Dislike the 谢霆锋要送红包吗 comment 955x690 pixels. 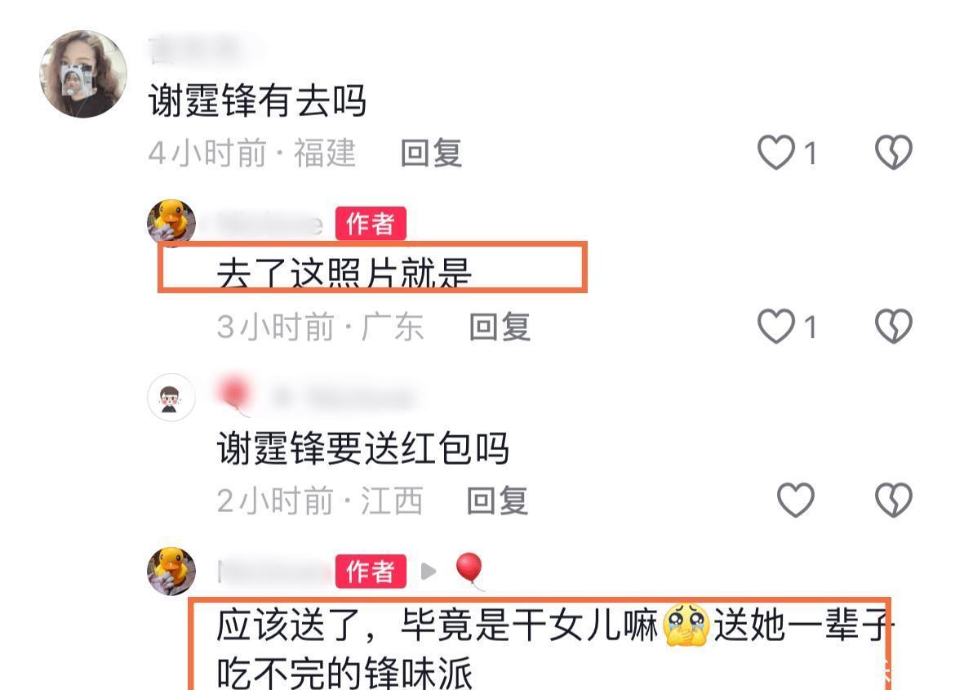pyautogui.click(x=894, y=500)
